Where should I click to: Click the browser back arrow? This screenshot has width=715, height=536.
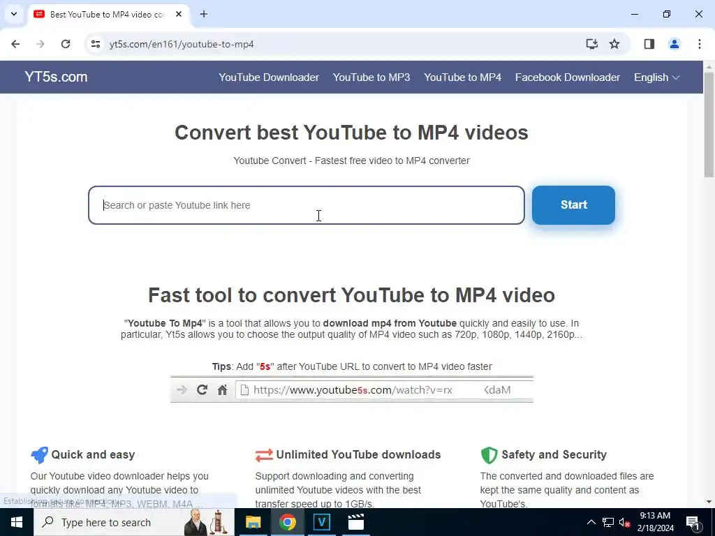pos(15,44)
